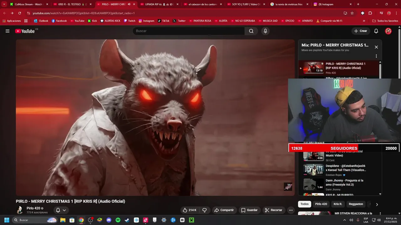Viewport: 401px width, 225px height.
Task: Open MUSICA SAD bookmark
Action: pos(268,21)
